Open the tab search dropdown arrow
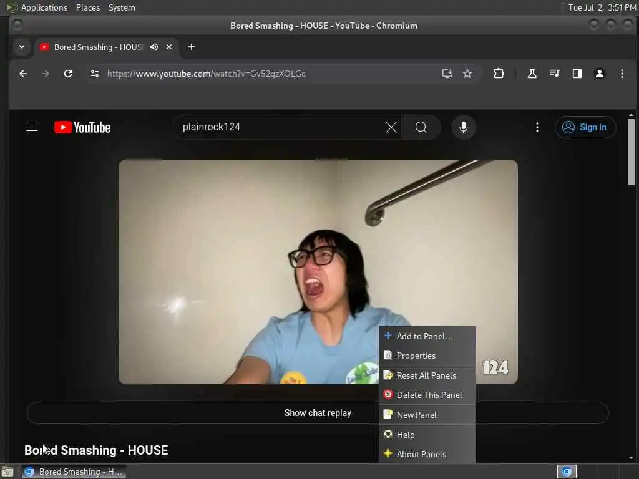Image resolution: width=639 pixels, height=479 pixels. pos(22,47)
